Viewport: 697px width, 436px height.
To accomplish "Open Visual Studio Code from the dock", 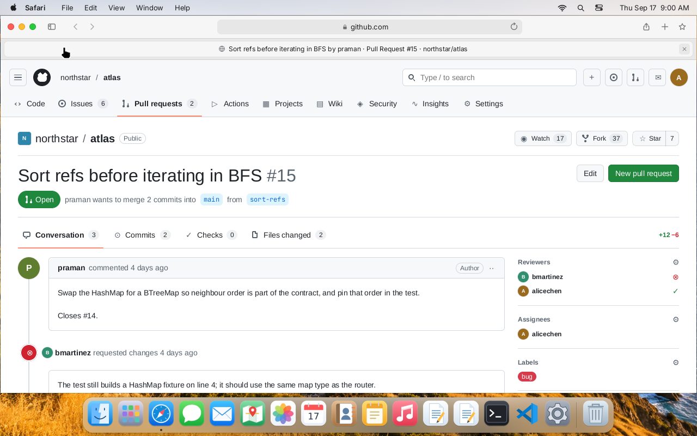I will 527,414.
